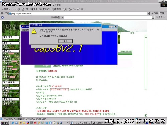Image resolution: width=167 pixels, height=125 pixels.
Task: Click the address bar URL field
Action: [x=78, y=14]
